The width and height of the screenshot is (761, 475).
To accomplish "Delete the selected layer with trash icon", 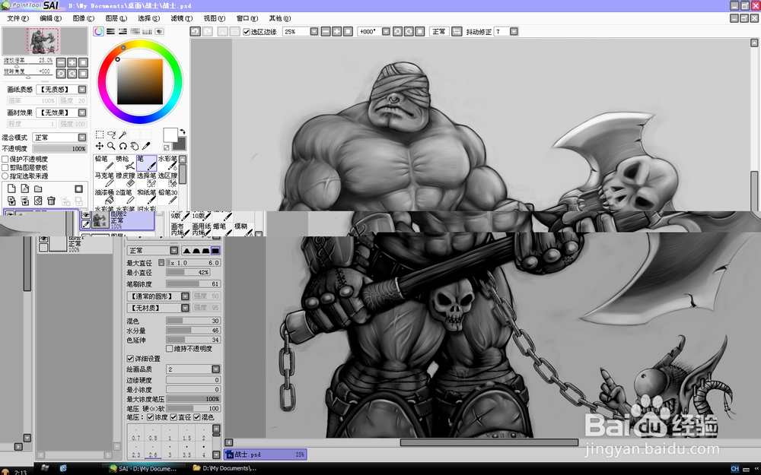I will [x=51, y=201].
